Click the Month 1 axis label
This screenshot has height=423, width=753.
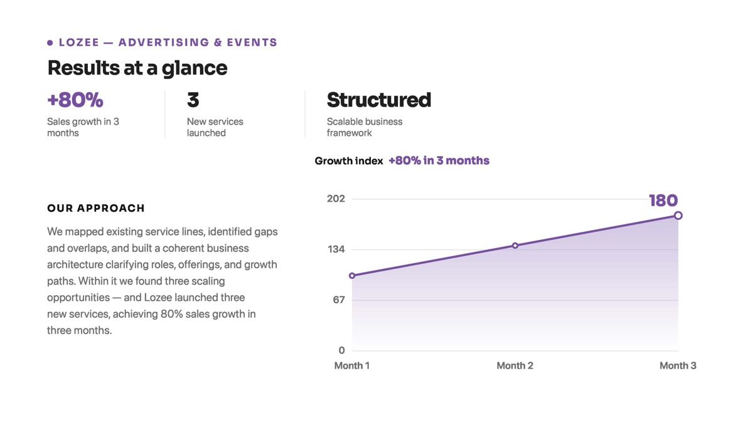[352, 365]
